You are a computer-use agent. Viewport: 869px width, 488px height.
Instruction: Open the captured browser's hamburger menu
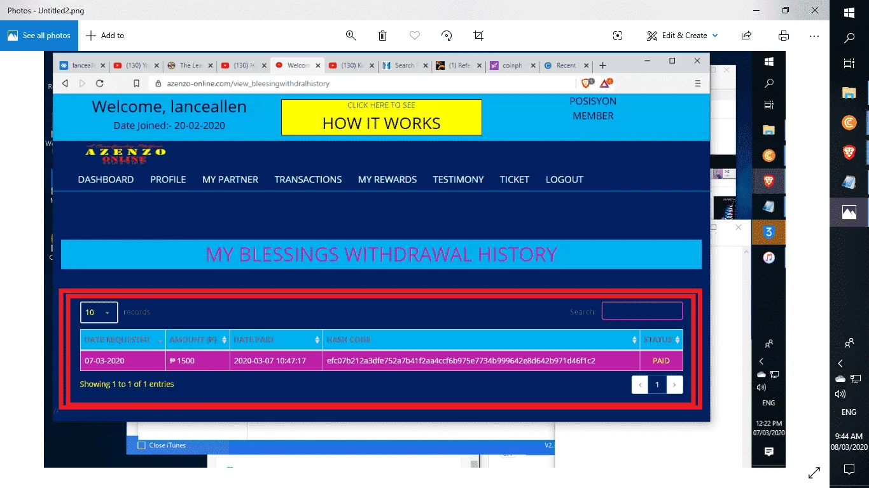tap(698, 83)
